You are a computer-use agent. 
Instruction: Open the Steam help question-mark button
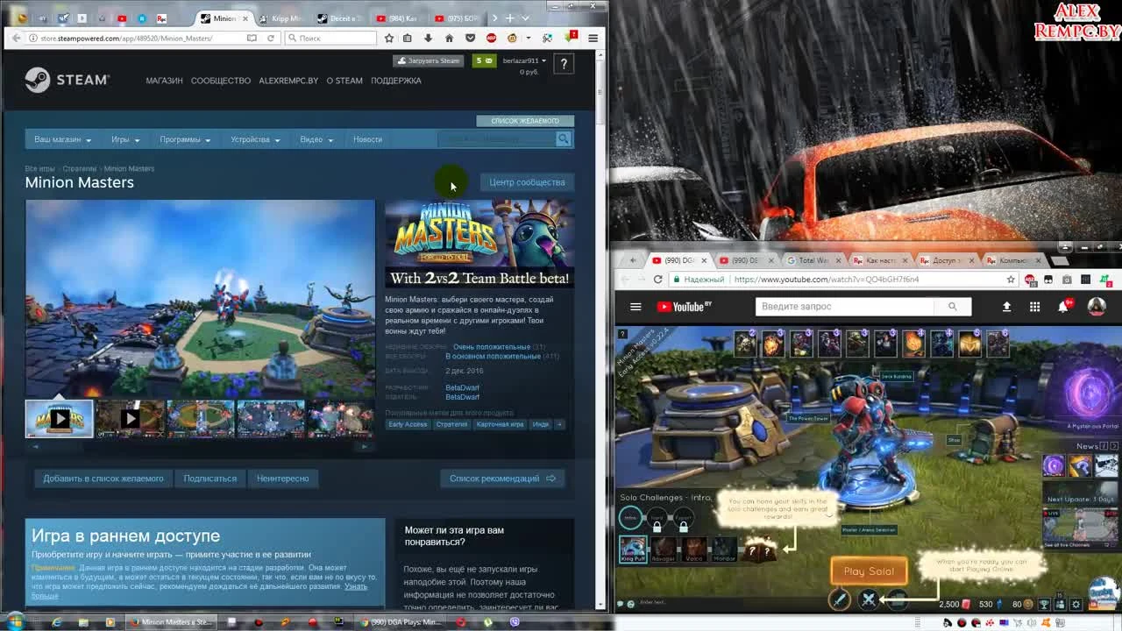(564, 63)
